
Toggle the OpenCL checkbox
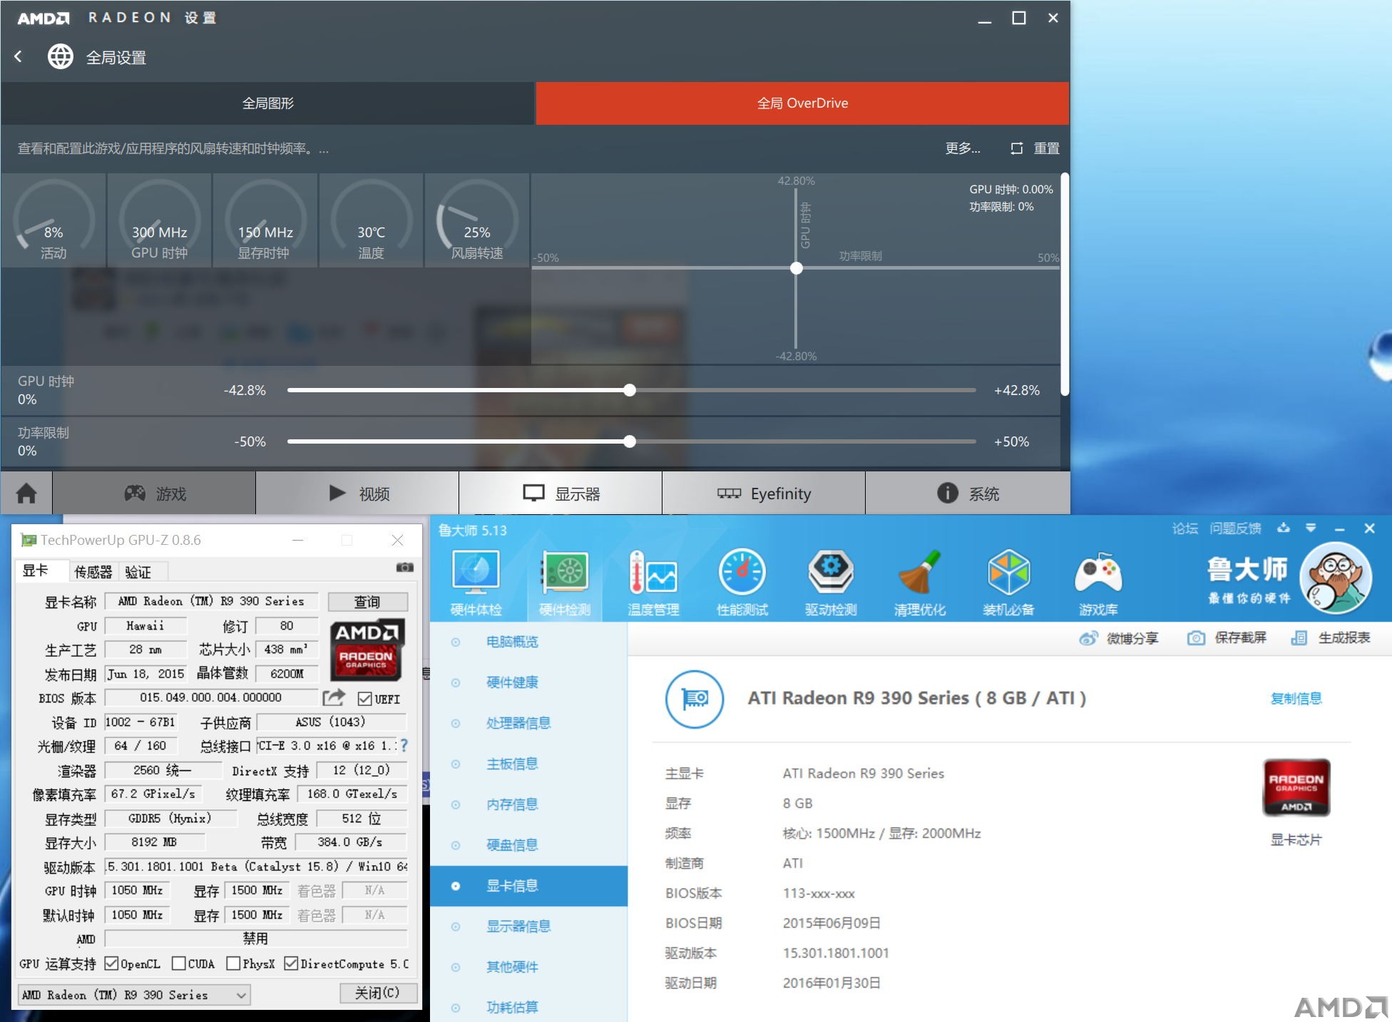tap(111, 964)
